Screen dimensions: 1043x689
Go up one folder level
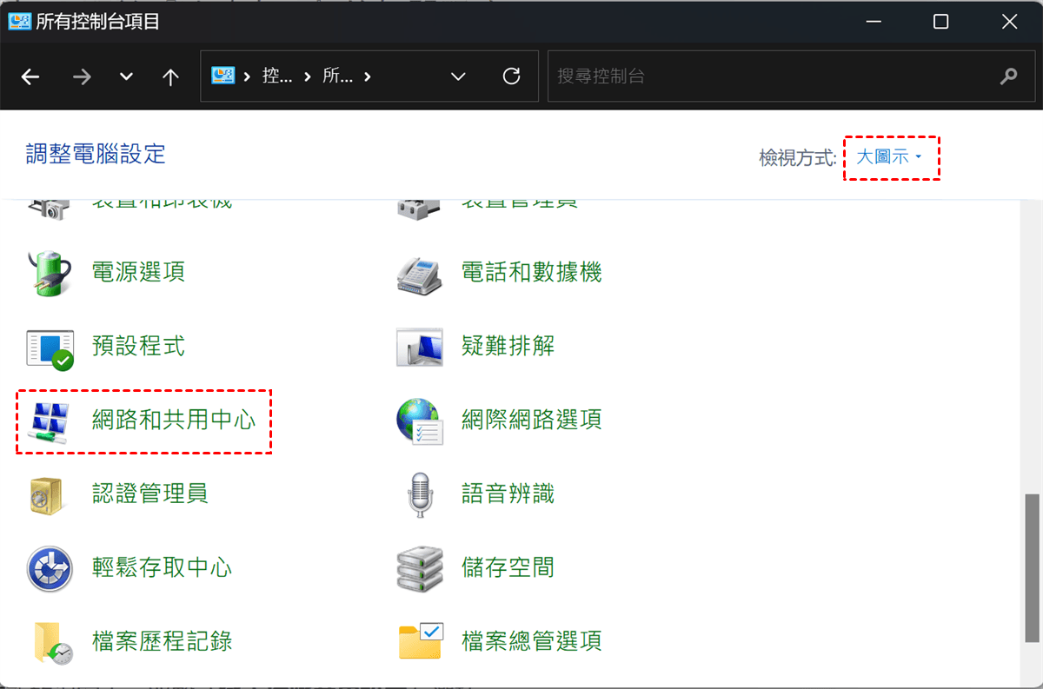tap(170, 76)
